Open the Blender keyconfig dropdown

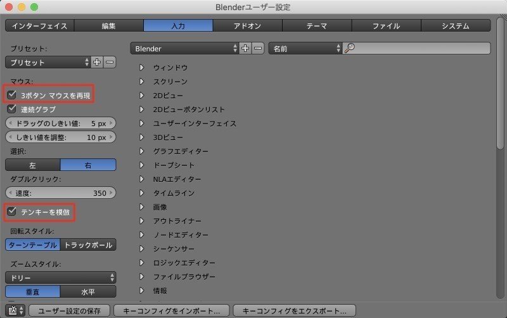(184, 49)
